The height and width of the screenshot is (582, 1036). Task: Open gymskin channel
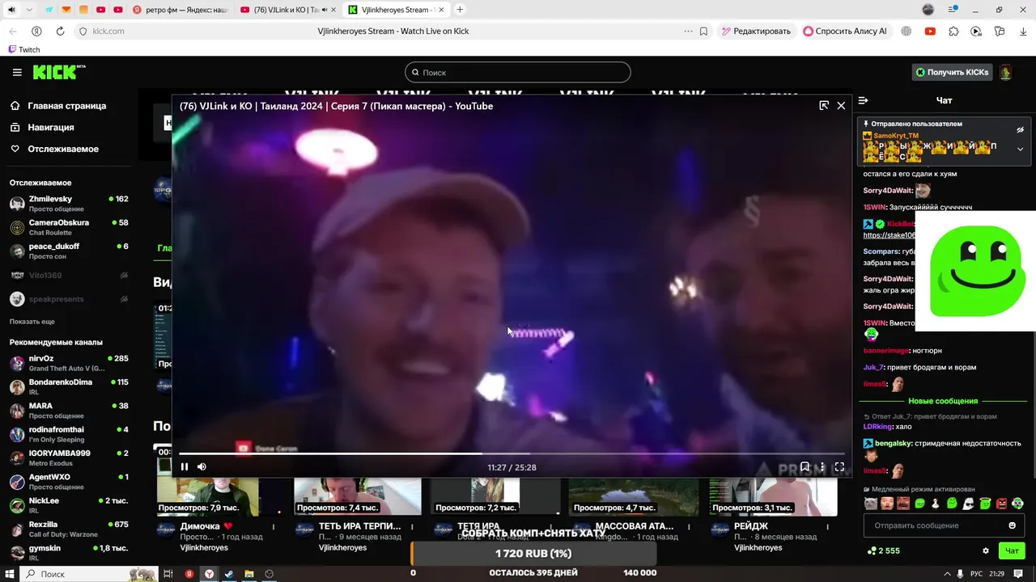click(69, 552)
